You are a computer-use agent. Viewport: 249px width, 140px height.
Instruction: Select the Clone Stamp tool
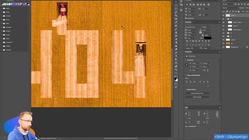click(x=176, y=32)
